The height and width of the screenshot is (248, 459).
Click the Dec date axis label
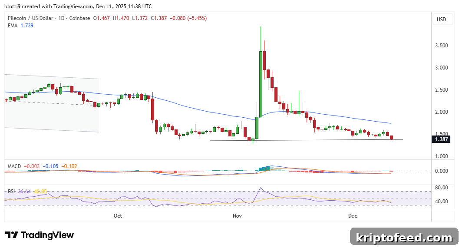353,216
